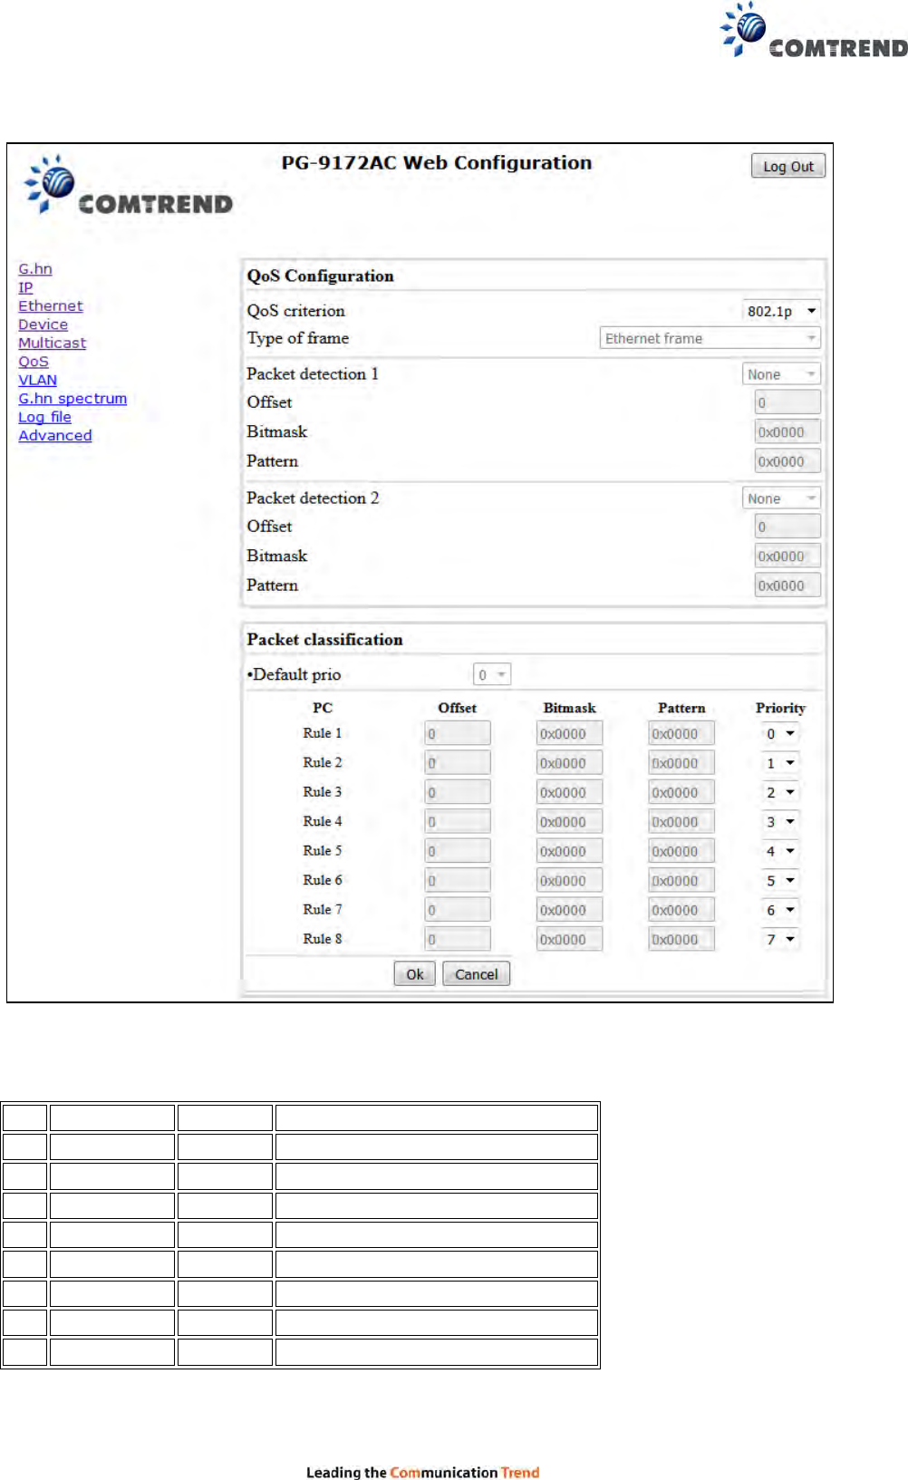Click the Rule 6 Bitmask field

tap(569, 881)
